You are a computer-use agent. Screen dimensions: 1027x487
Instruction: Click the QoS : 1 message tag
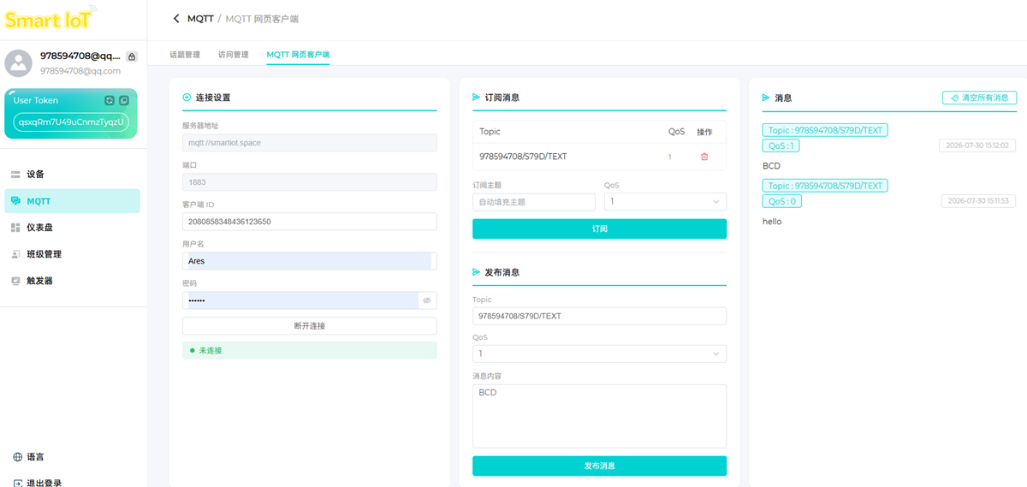point(781,146)
